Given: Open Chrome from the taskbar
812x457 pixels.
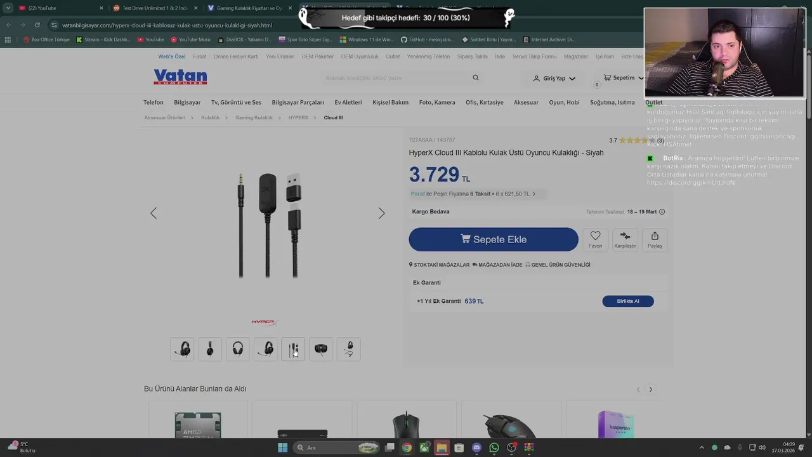Looking at the screenshot, I should click(x=407, y=447).
